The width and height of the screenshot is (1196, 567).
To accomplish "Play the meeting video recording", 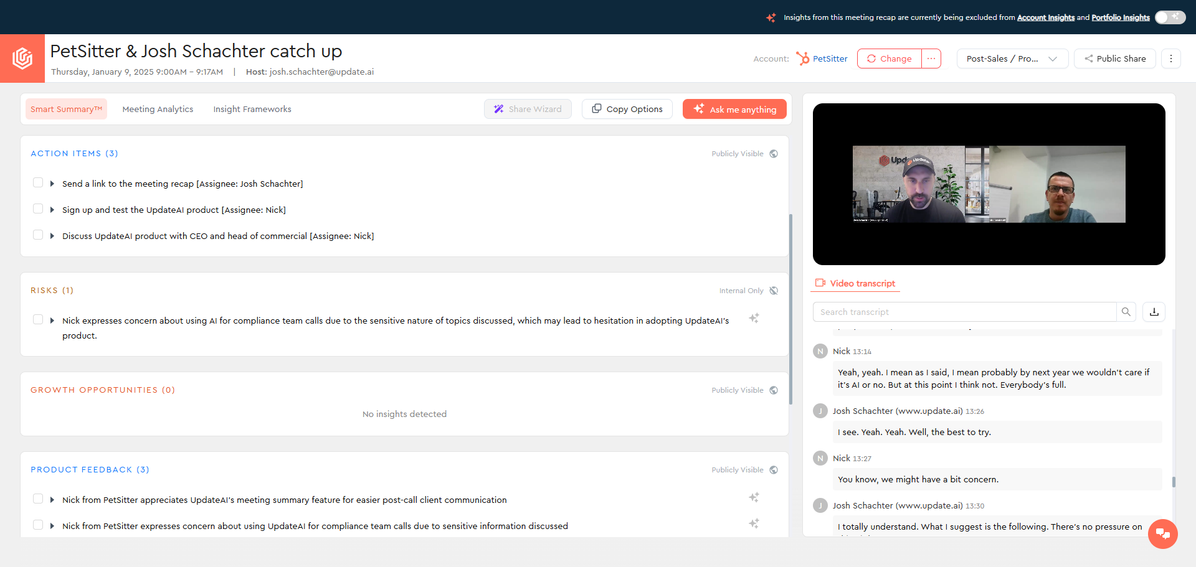I will (989, 184).
